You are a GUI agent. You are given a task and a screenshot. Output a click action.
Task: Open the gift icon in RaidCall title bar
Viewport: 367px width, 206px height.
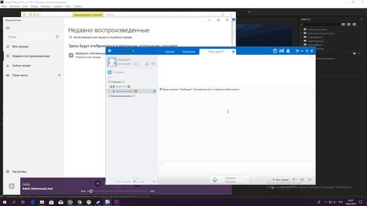(x=275, y=51)
